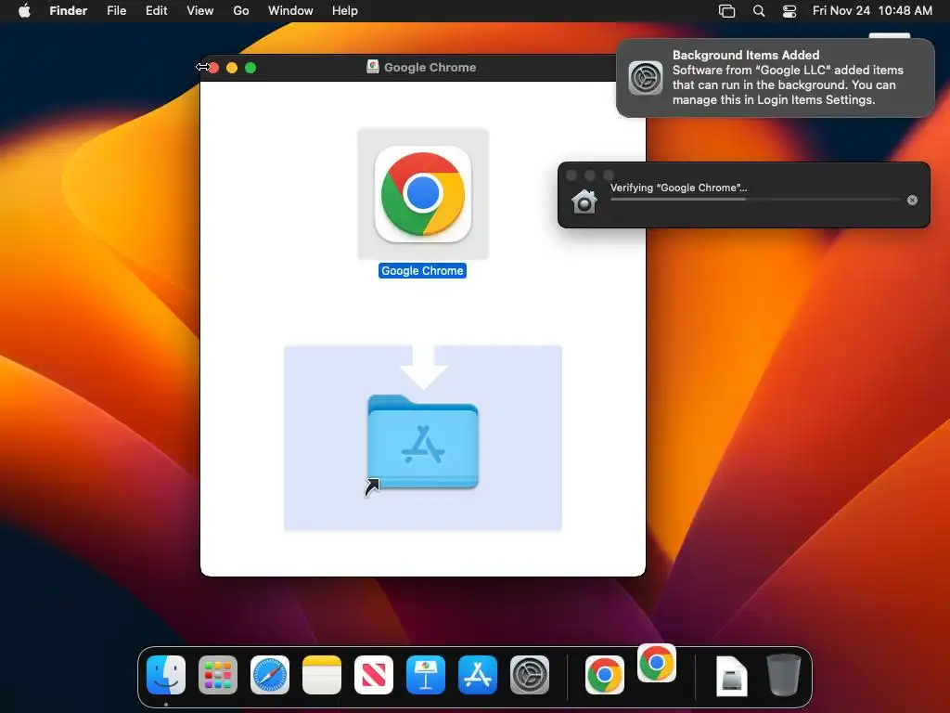The image size is (950, 713).
Task: Open the Window menu
Action: [290, 11]
